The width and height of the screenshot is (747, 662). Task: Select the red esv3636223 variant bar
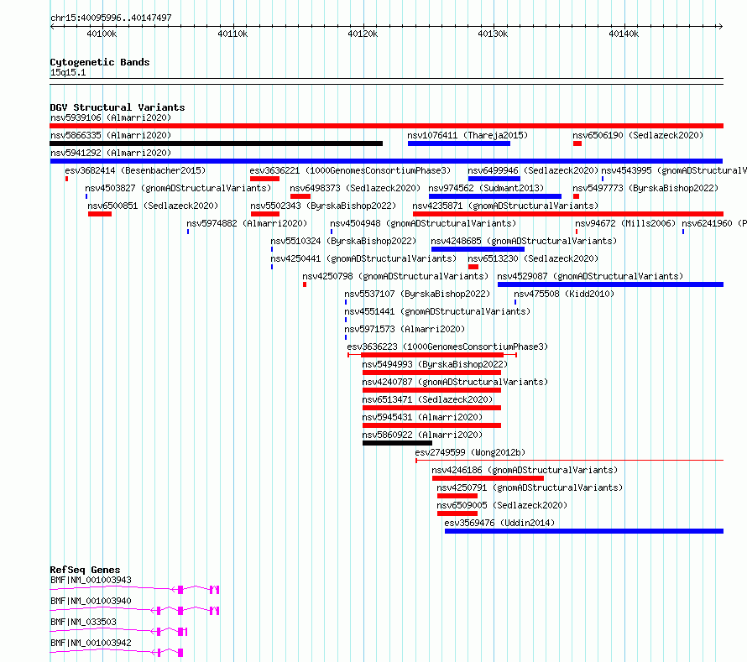pyautogui.click(x=432, y=355)
